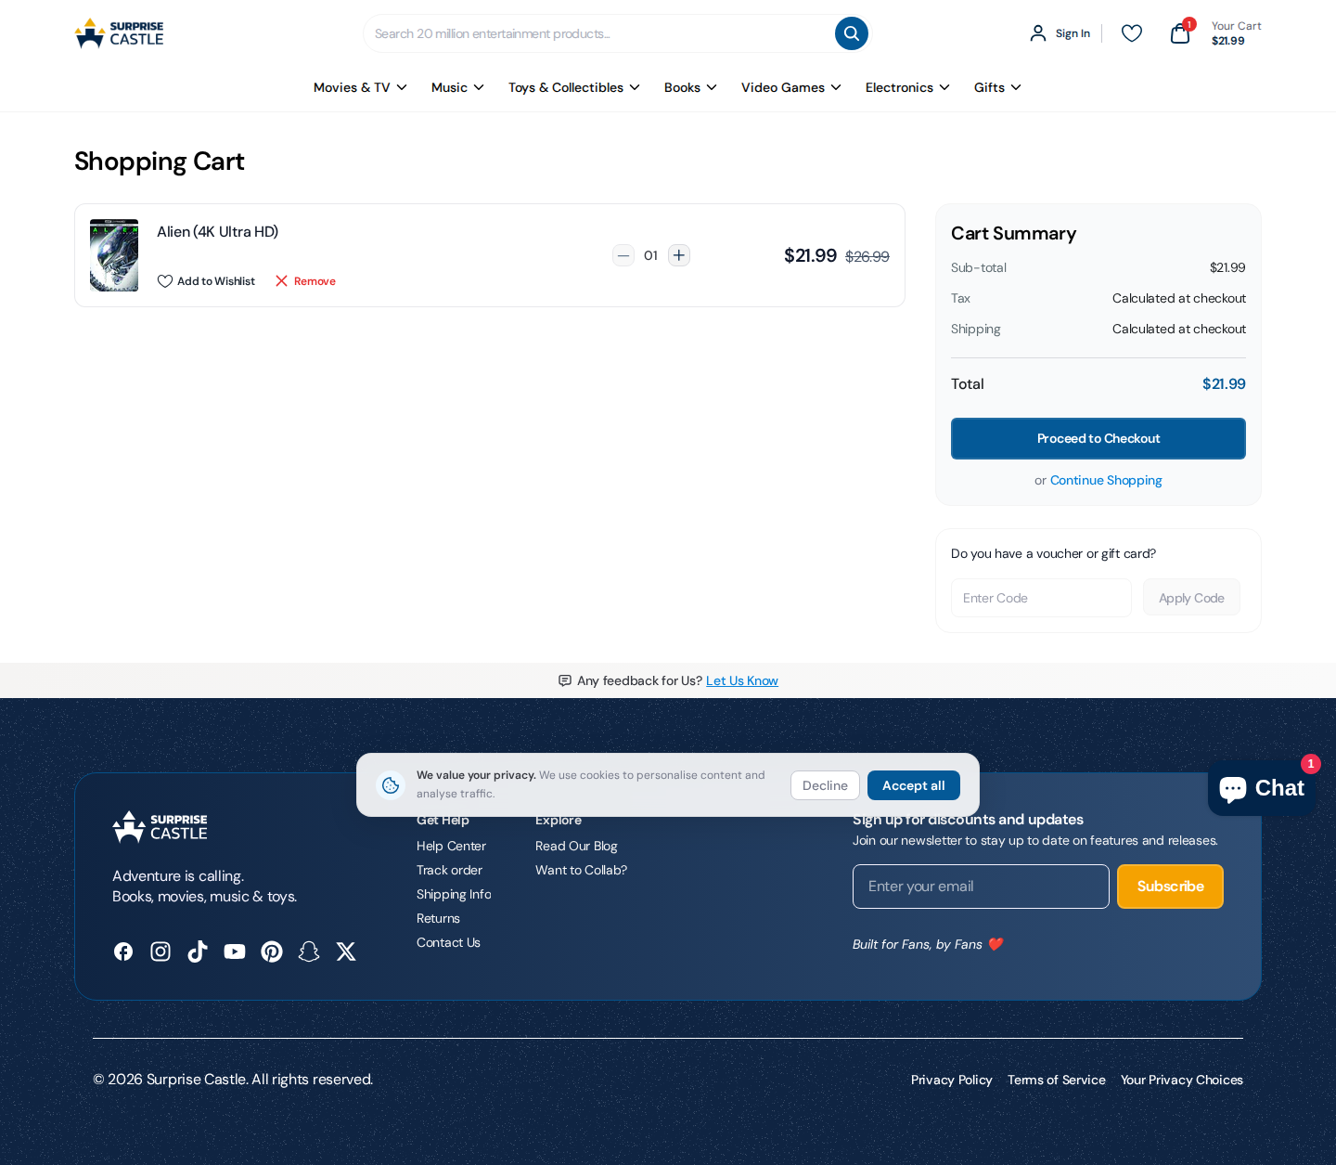Image resolution: width=1336 pixels, height=1165 pixels.
Task: Click the Surprise Castle header logo
Action: click(x=119, y=33)
